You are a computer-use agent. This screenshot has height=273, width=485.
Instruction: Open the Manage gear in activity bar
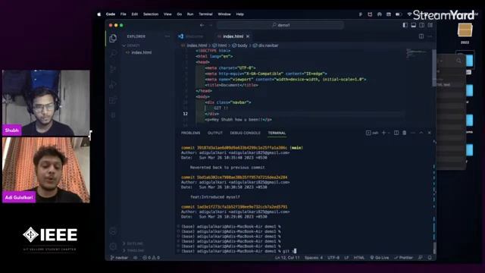point(113,246)
